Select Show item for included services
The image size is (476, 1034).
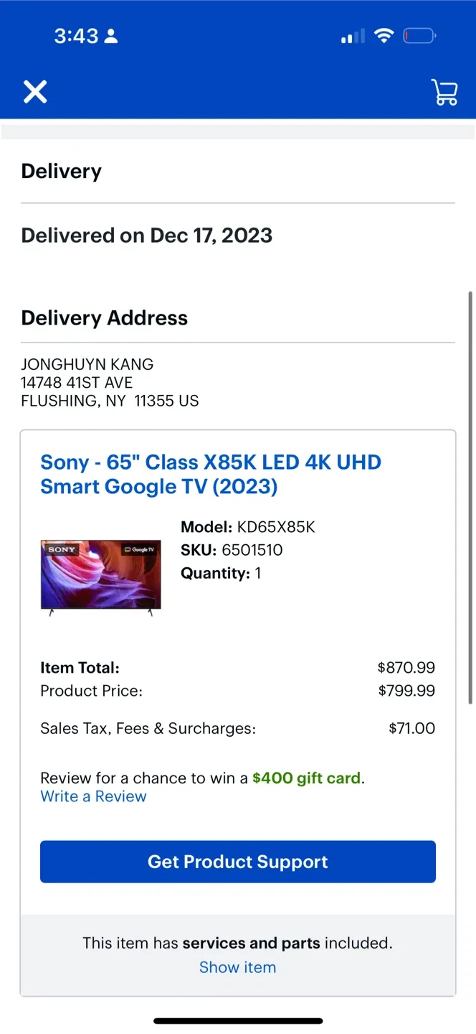pos(237,967)
